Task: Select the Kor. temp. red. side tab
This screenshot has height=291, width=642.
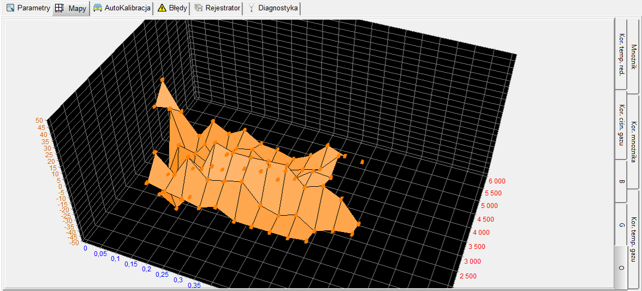Action: point(621,54)
